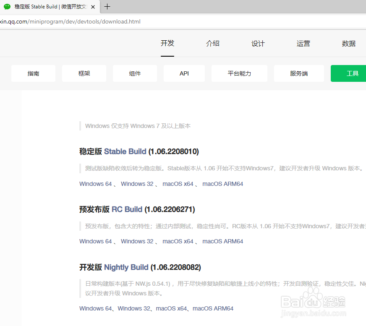Open the 介绍 navigation item

click(x=213, y=43)
